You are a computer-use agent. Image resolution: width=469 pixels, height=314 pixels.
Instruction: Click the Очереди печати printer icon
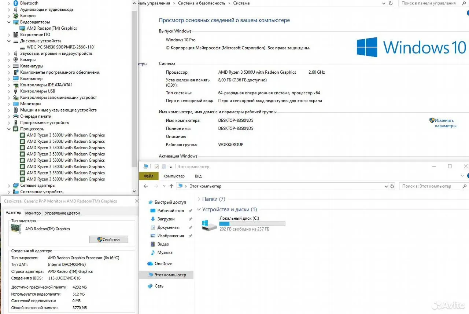16,116
